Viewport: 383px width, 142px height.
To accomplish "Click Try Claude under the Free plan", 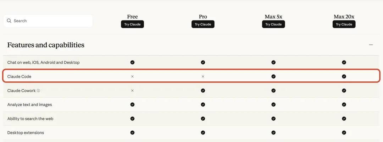I will coord(132,24).
